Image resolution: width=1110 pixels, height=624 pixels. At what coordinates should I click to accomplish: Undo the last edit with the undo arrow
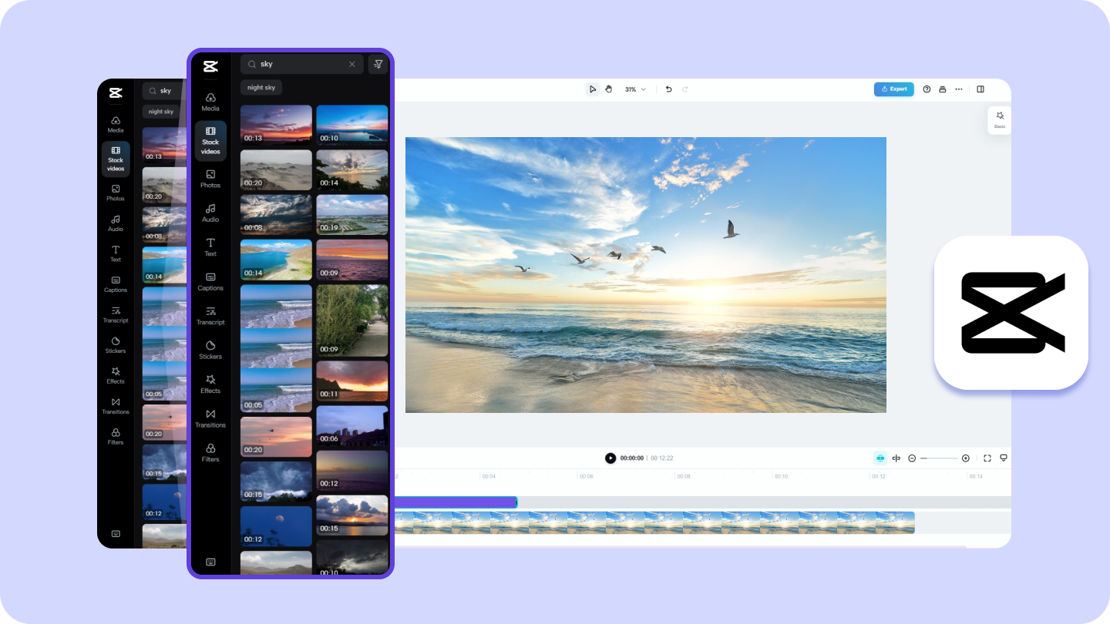click(668, 89)
